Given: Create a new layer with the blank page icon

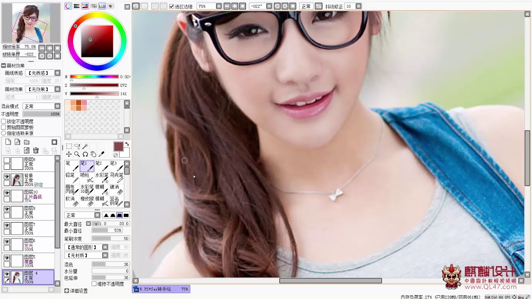Looking at the screenshot, I should click(8, 142).
